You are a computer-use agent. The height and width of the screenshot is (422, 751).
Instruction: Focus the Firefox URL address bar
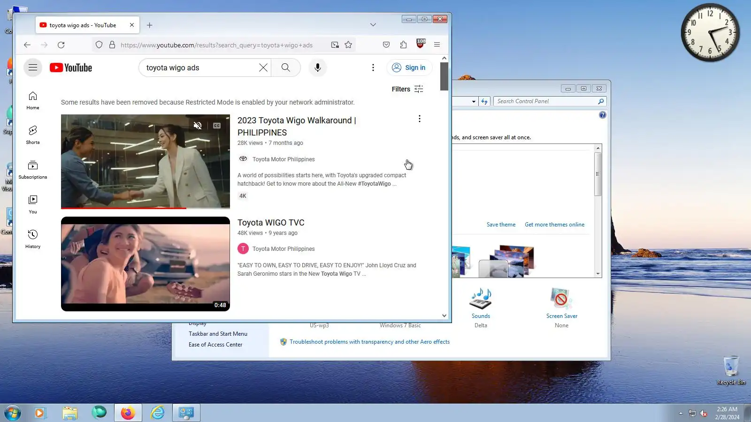[216, 45]
